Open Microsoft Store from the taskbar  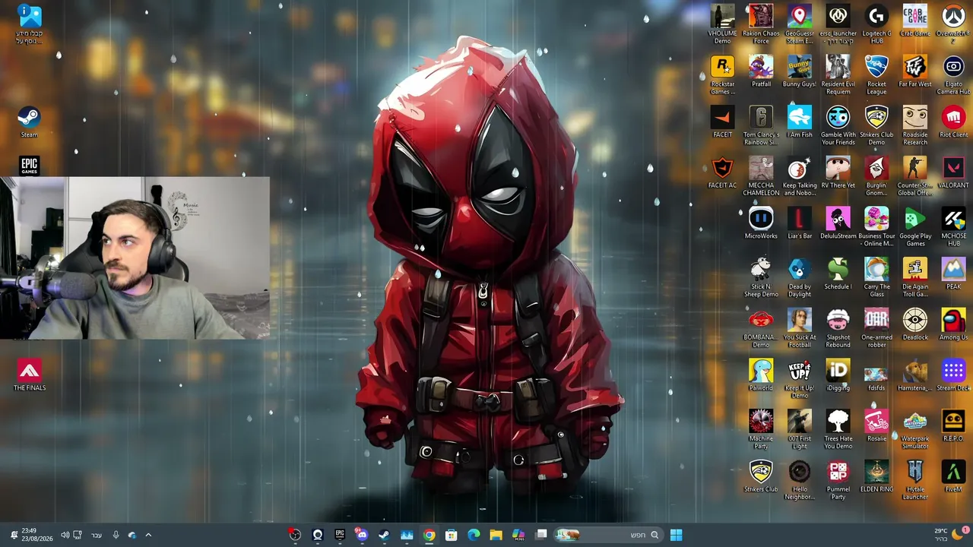click(452, 535)
